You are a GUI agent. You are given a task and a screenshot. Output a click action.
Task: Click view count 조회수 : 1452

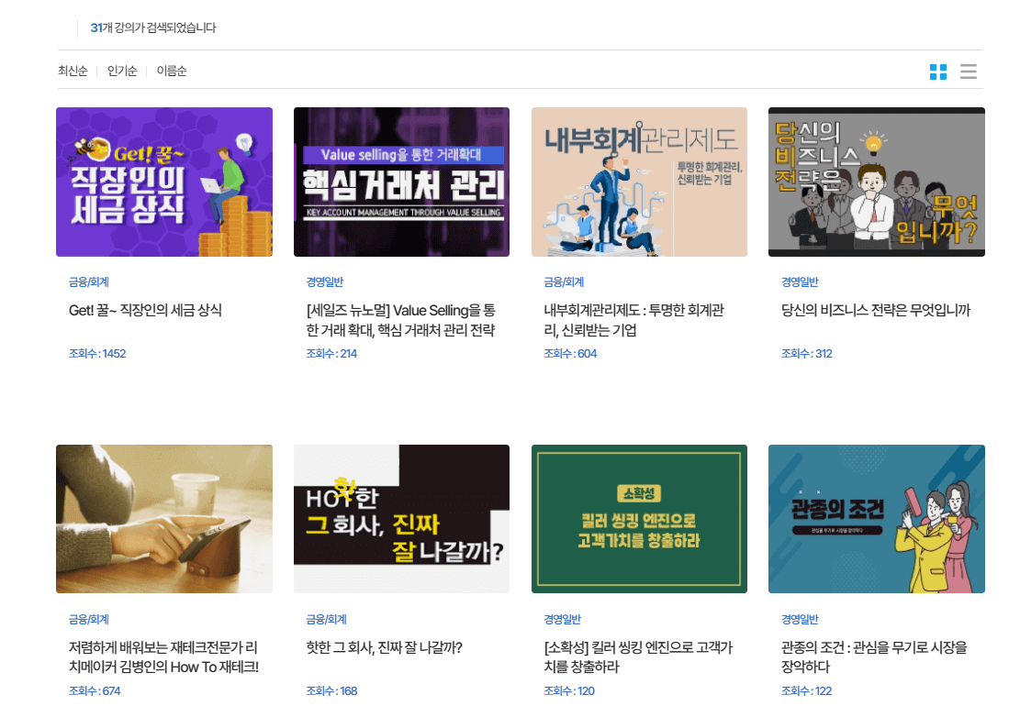pyautogui.click(x=97, y=354)
